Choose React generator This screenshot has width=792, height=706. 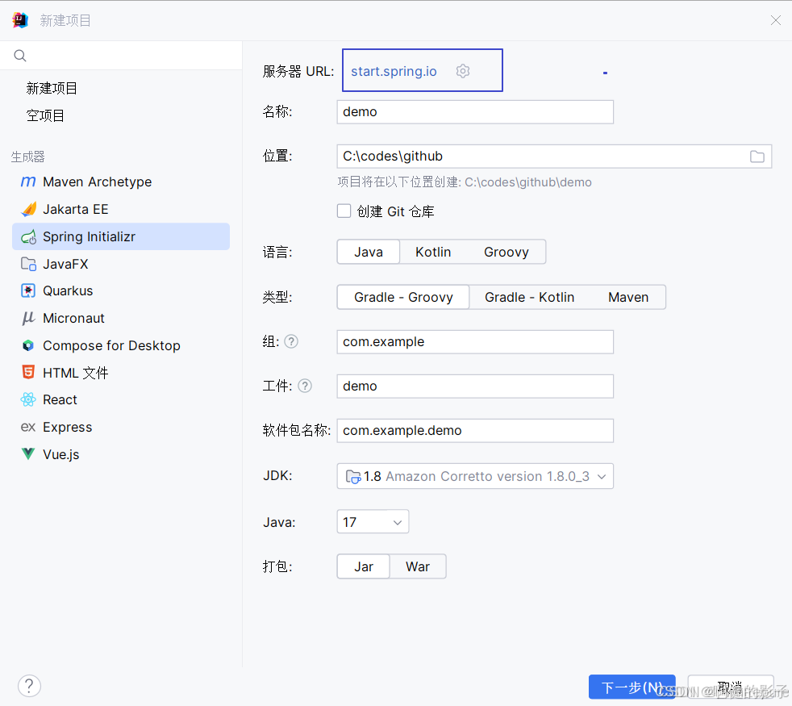(121, 399)
